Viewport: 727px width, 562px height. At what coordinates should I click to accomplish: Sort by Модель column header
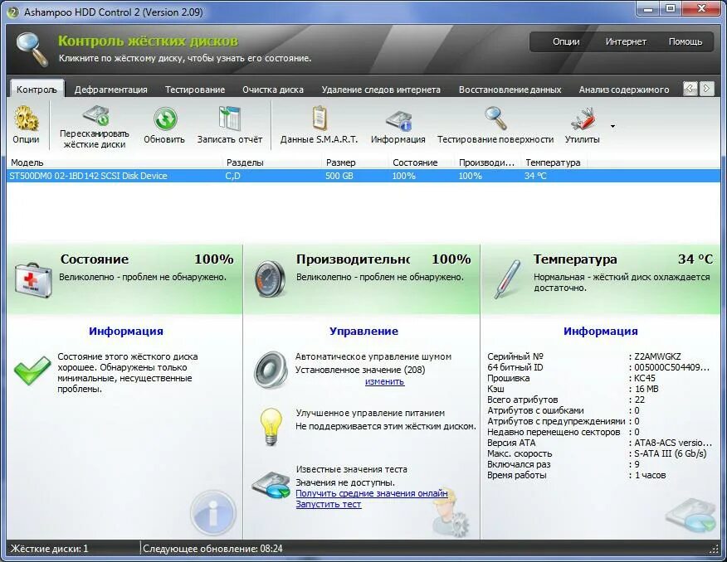(115, 162)
